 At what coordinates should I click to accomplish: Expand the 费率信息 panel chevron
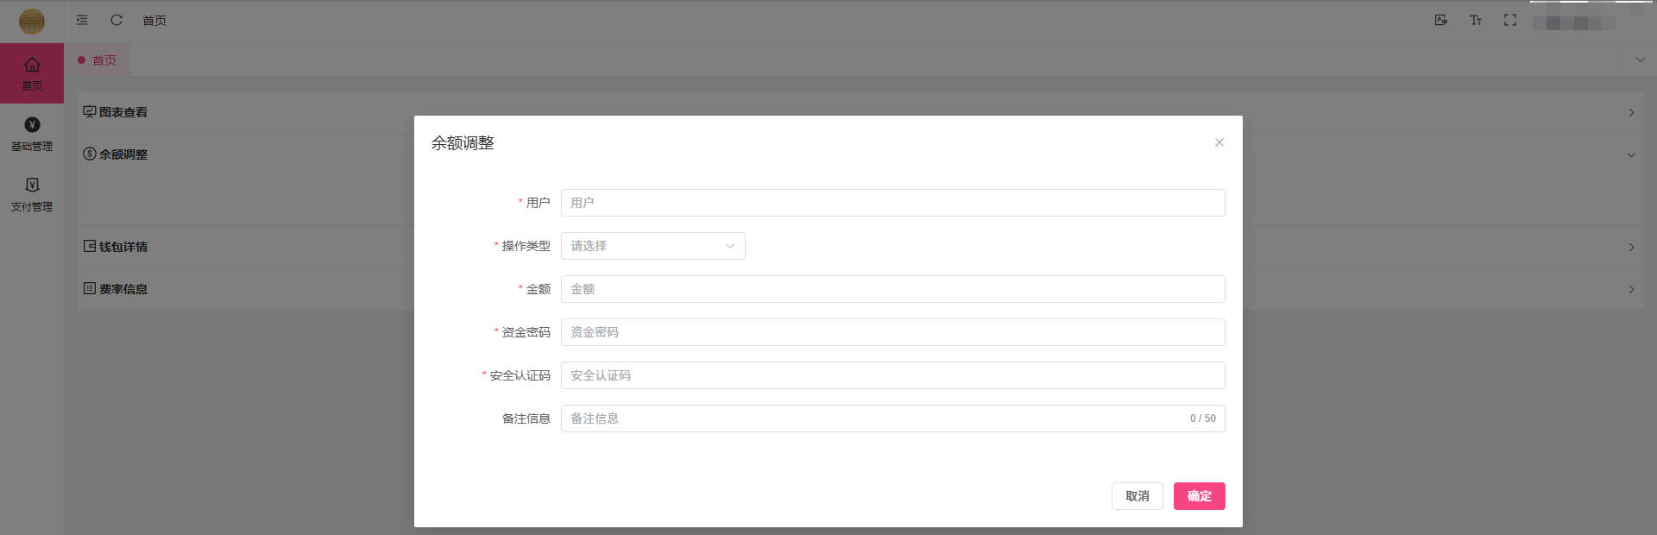click(x=1630, y=289)
